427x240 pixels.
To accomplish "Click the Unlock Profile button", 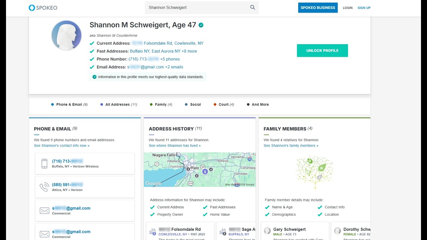I will [322, 51].
